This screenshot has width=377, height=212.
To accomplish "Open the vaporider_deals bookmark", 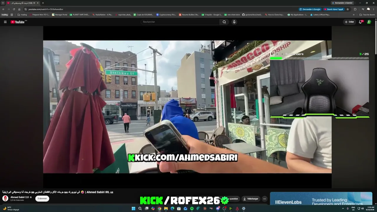I will [x=123, y=14].
